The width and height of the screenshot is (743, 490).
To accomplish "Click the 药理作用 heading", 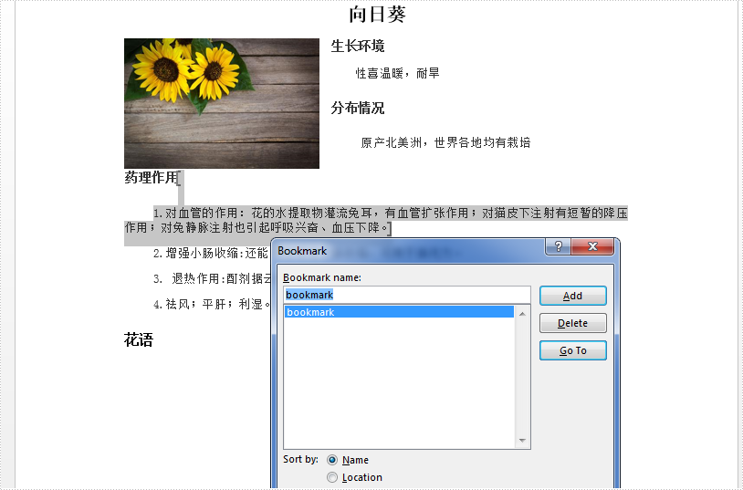I will pyautogui.click(x=151, y=178).
